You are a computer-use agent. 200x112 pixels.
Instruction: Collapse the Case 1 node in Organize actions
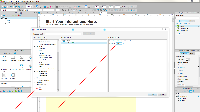[62, 41]
